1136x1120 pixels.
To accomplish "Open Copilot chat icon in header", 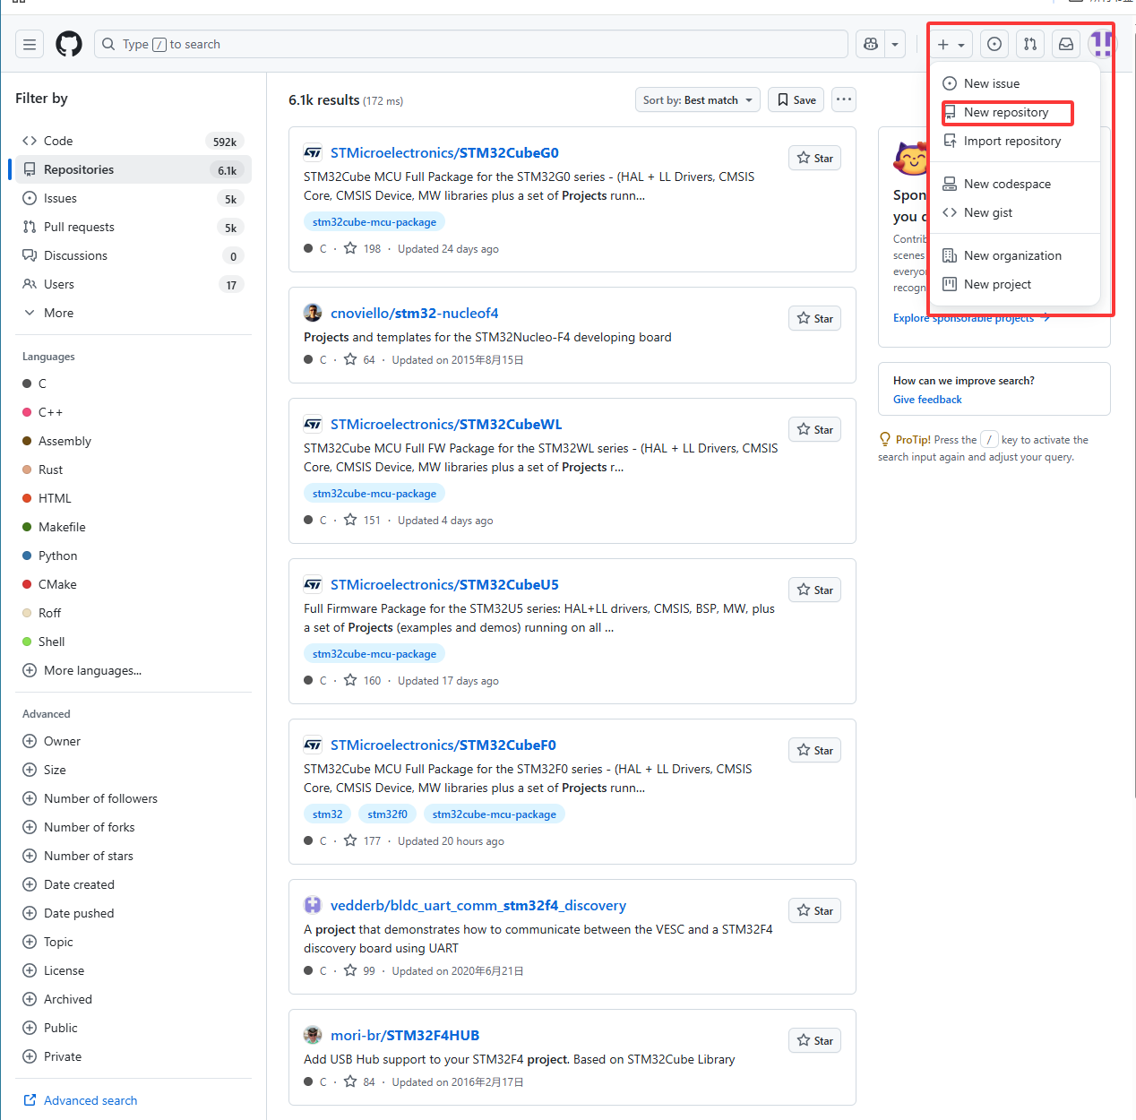I will click(x=870, y=44).
